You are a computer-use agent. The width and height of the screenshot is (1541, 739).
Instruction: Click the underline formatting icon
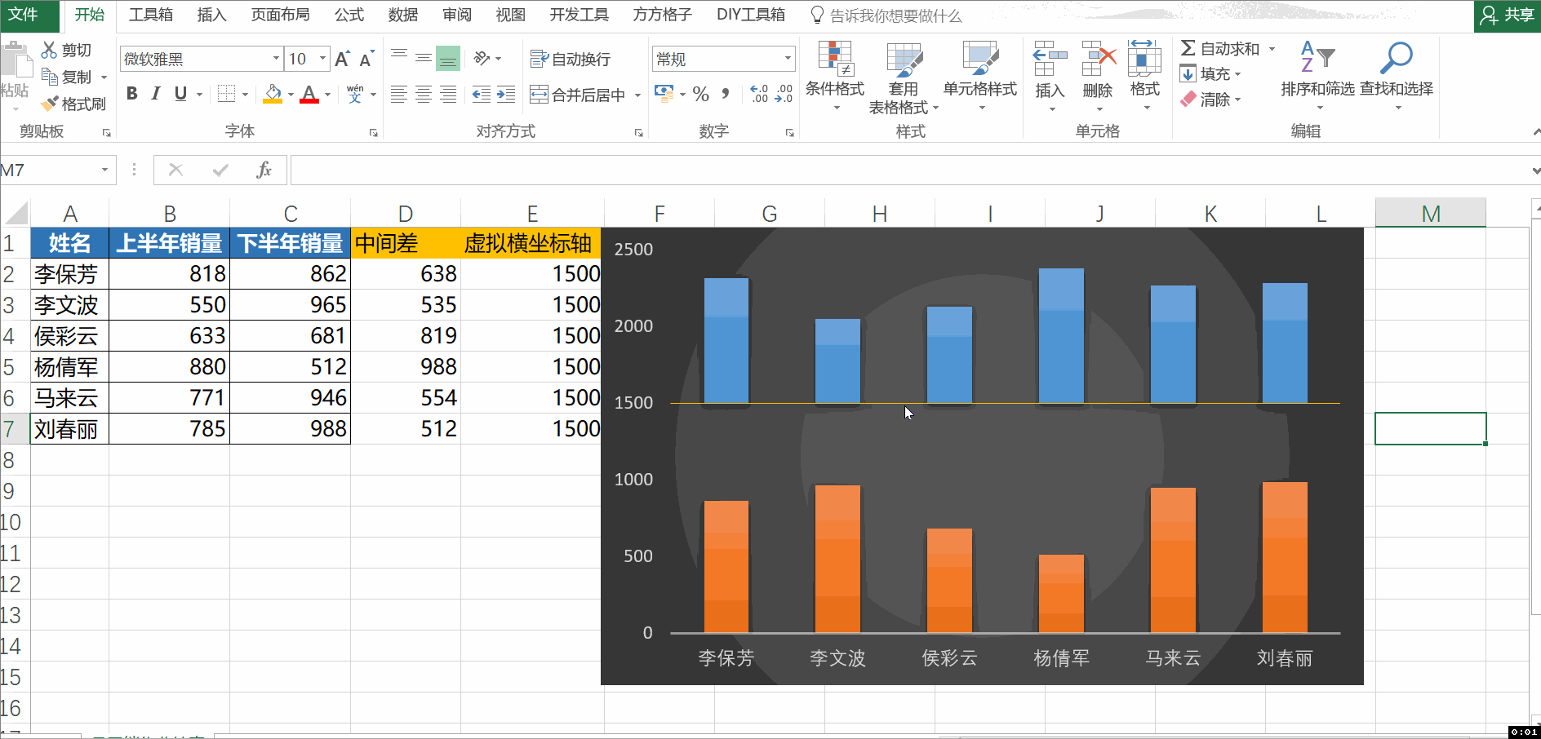(x=179, y=94)
